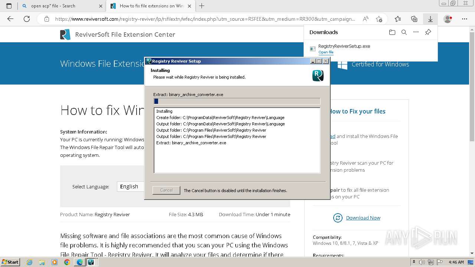This screenshot has width=475, height=267.
Task: Open File Explorer from taskbar
Action: tap(42, 262)
